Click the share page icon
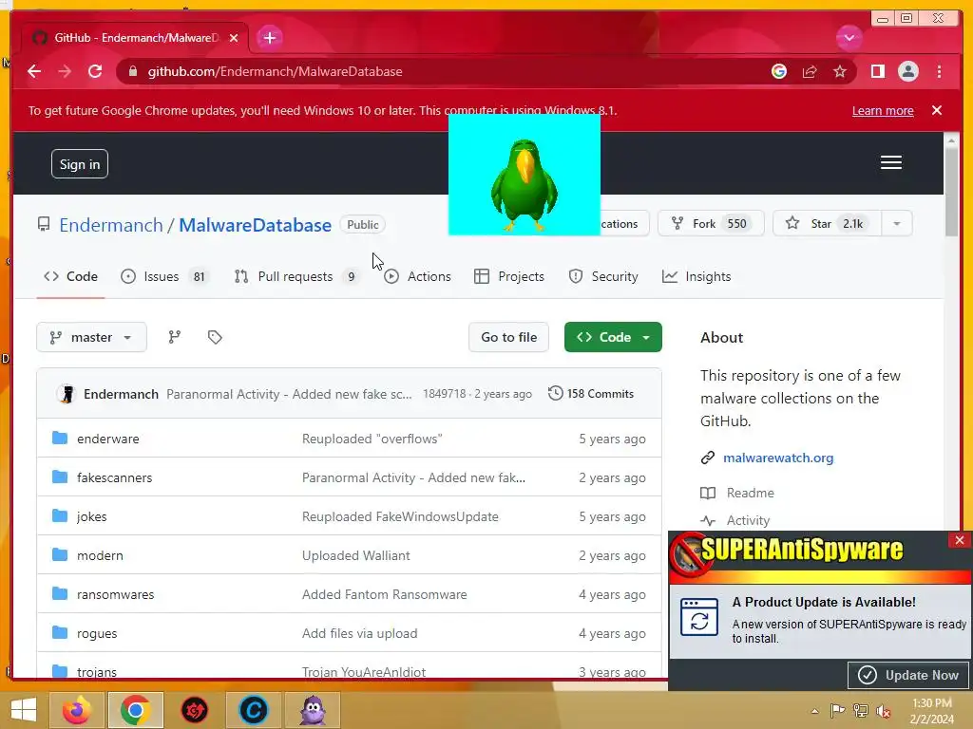 (x=810, y=71)
